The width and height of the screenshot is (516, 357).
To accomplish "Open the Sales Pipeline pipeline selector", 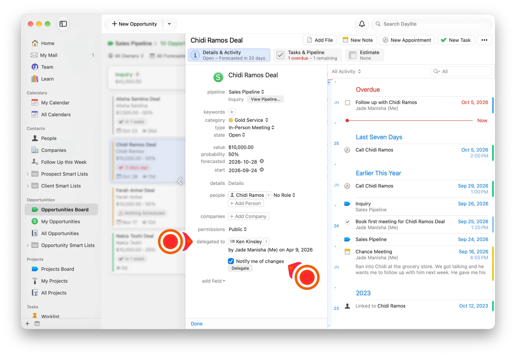I will click(246, 92).
